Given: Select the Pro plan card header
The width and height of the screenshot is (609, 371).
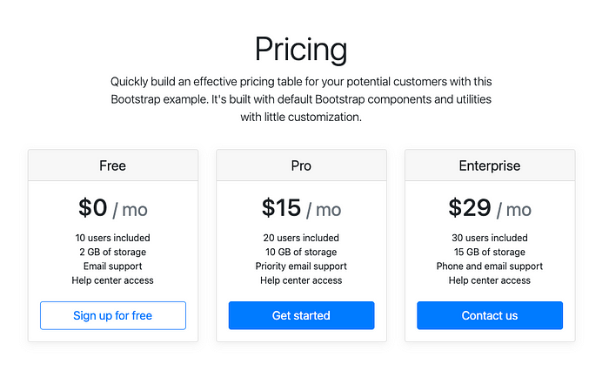Looking at the screenshot, I should (x=301, y=165).
